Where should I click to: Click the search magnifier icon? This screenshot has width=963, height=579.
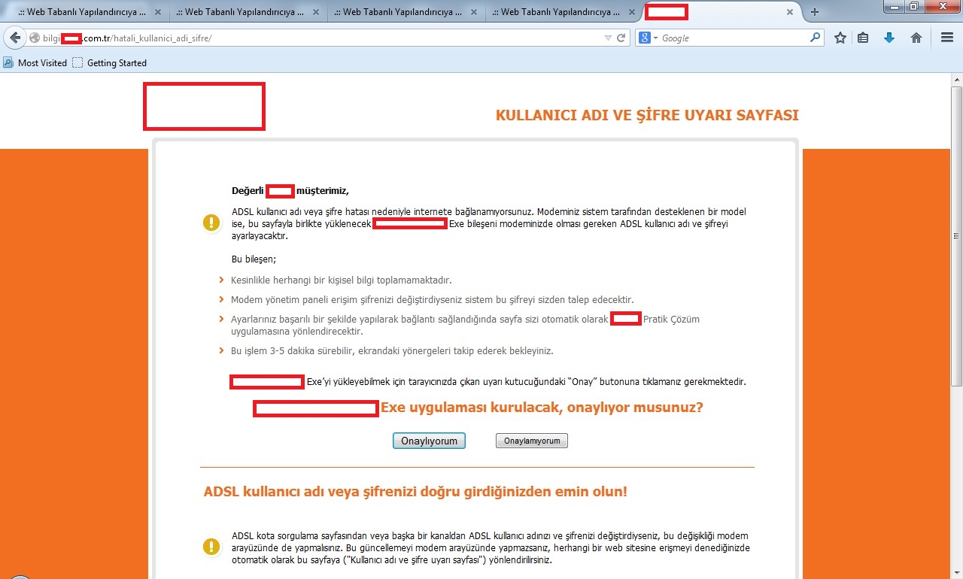[x=816, y=38]
